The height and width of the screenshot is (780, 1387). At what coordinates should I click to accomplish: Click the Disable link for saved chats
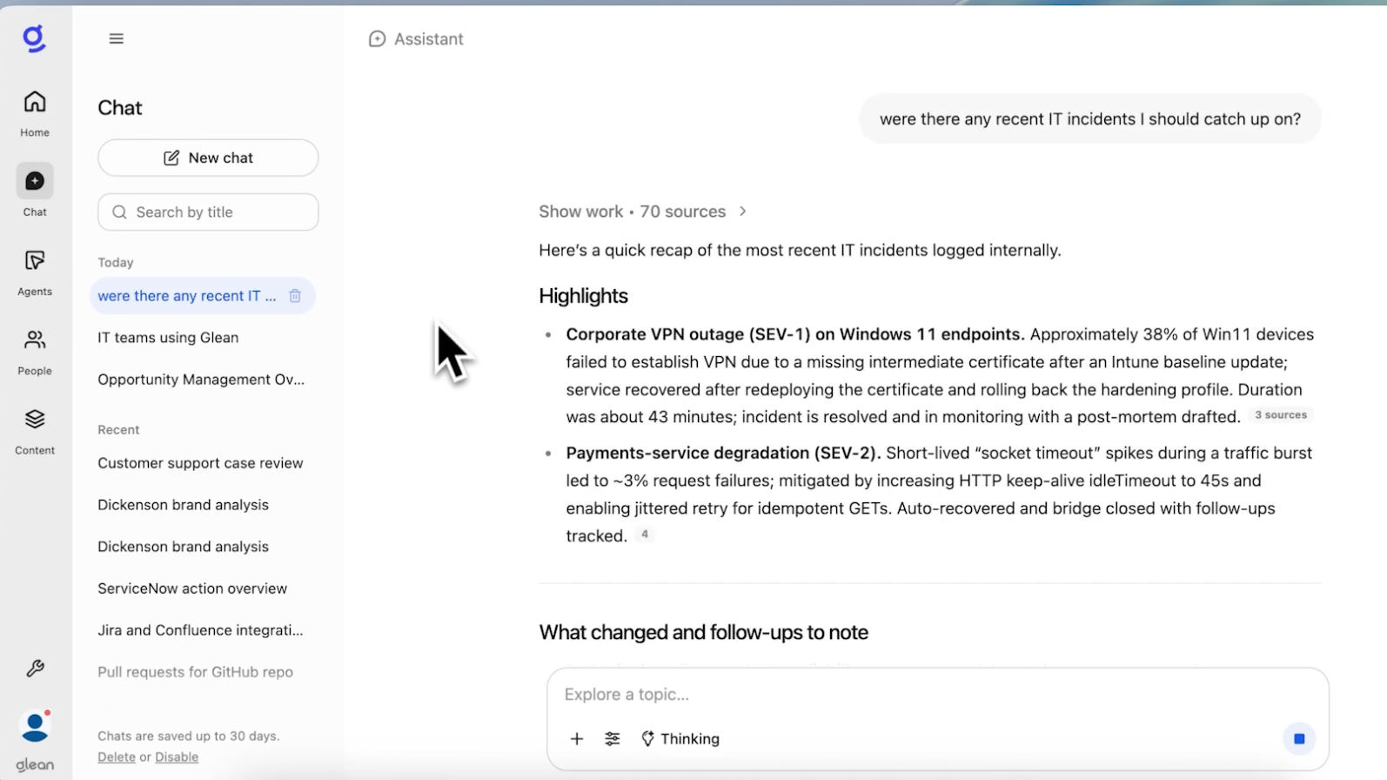point(177,757)
